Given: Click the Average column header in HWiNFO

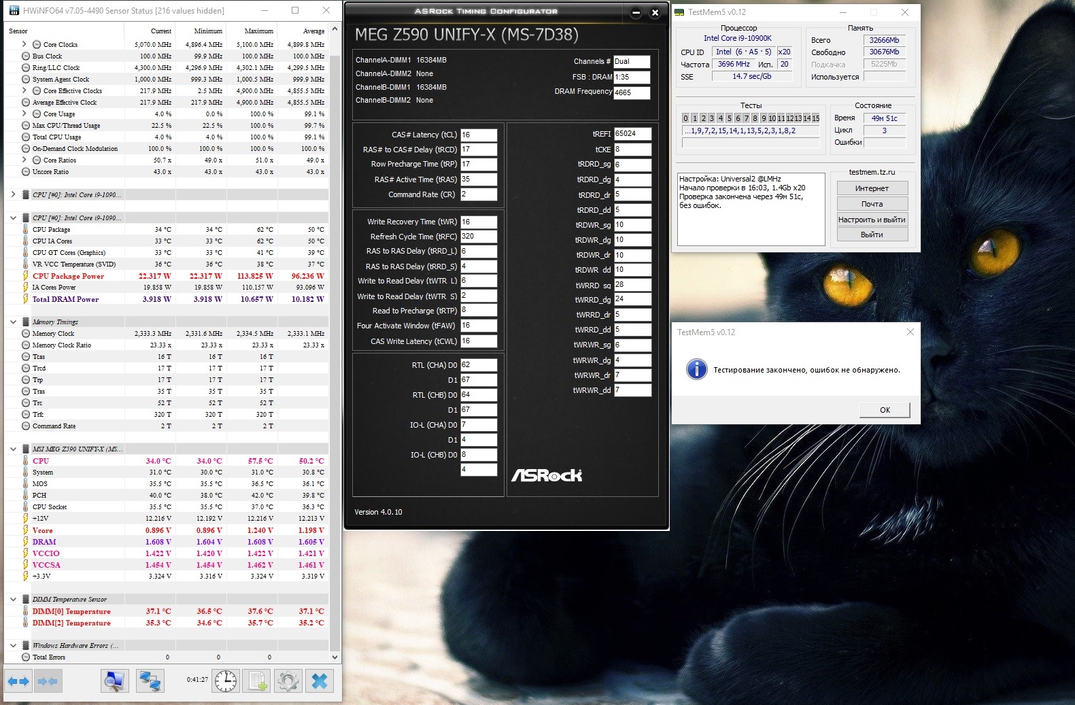Looking at the screenshot, I should pos(313,31).
